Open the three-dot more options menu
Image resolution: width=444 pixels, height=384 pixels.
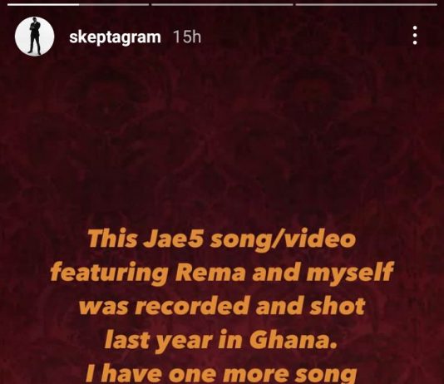click(415, 36)
